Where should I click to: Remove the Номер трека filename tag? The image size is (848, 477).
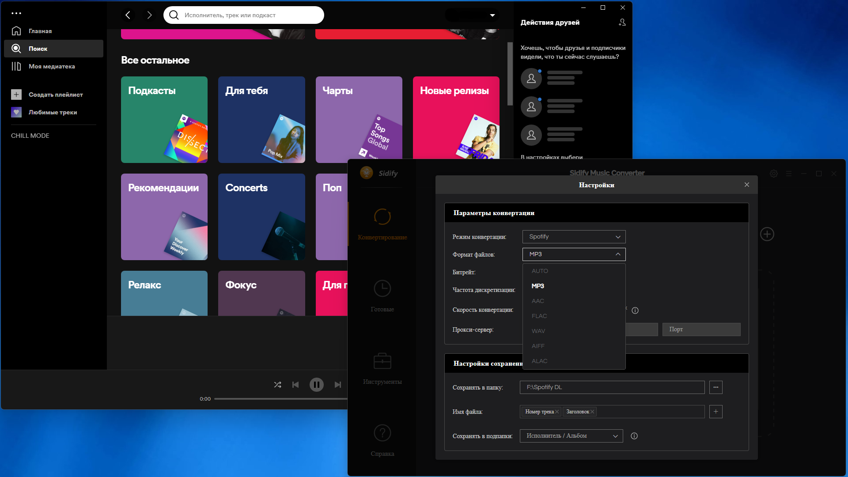click(x=557, y=412)
